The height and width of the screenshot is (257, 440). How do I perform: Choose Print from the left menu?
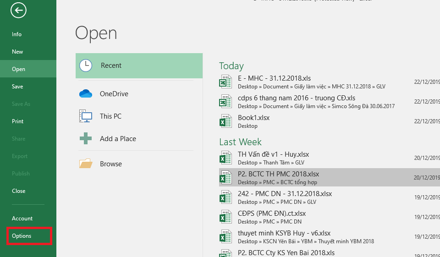18,121
